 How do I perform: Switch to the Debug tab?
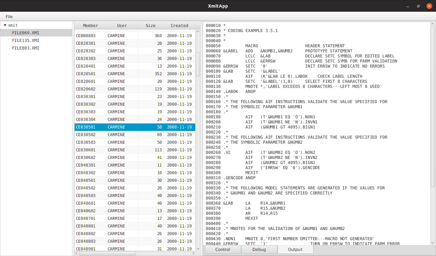click(x=259, y=249)
